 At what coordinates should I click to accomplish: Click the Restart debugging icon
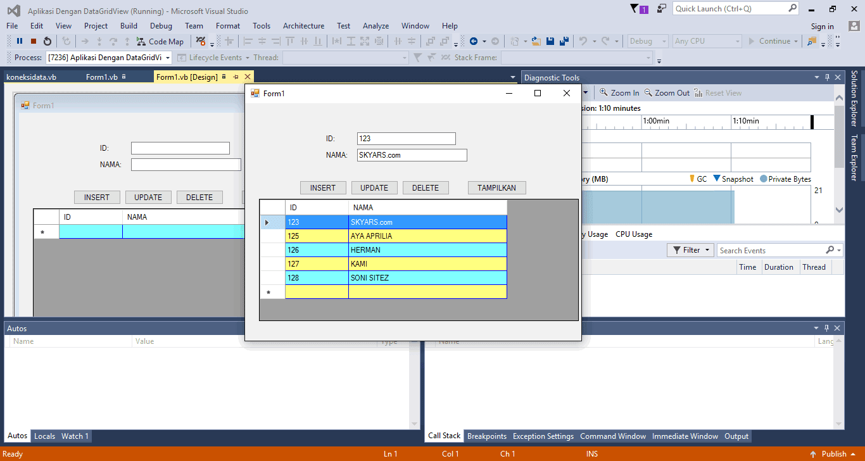pyautogui.click(x=46, y=41)
